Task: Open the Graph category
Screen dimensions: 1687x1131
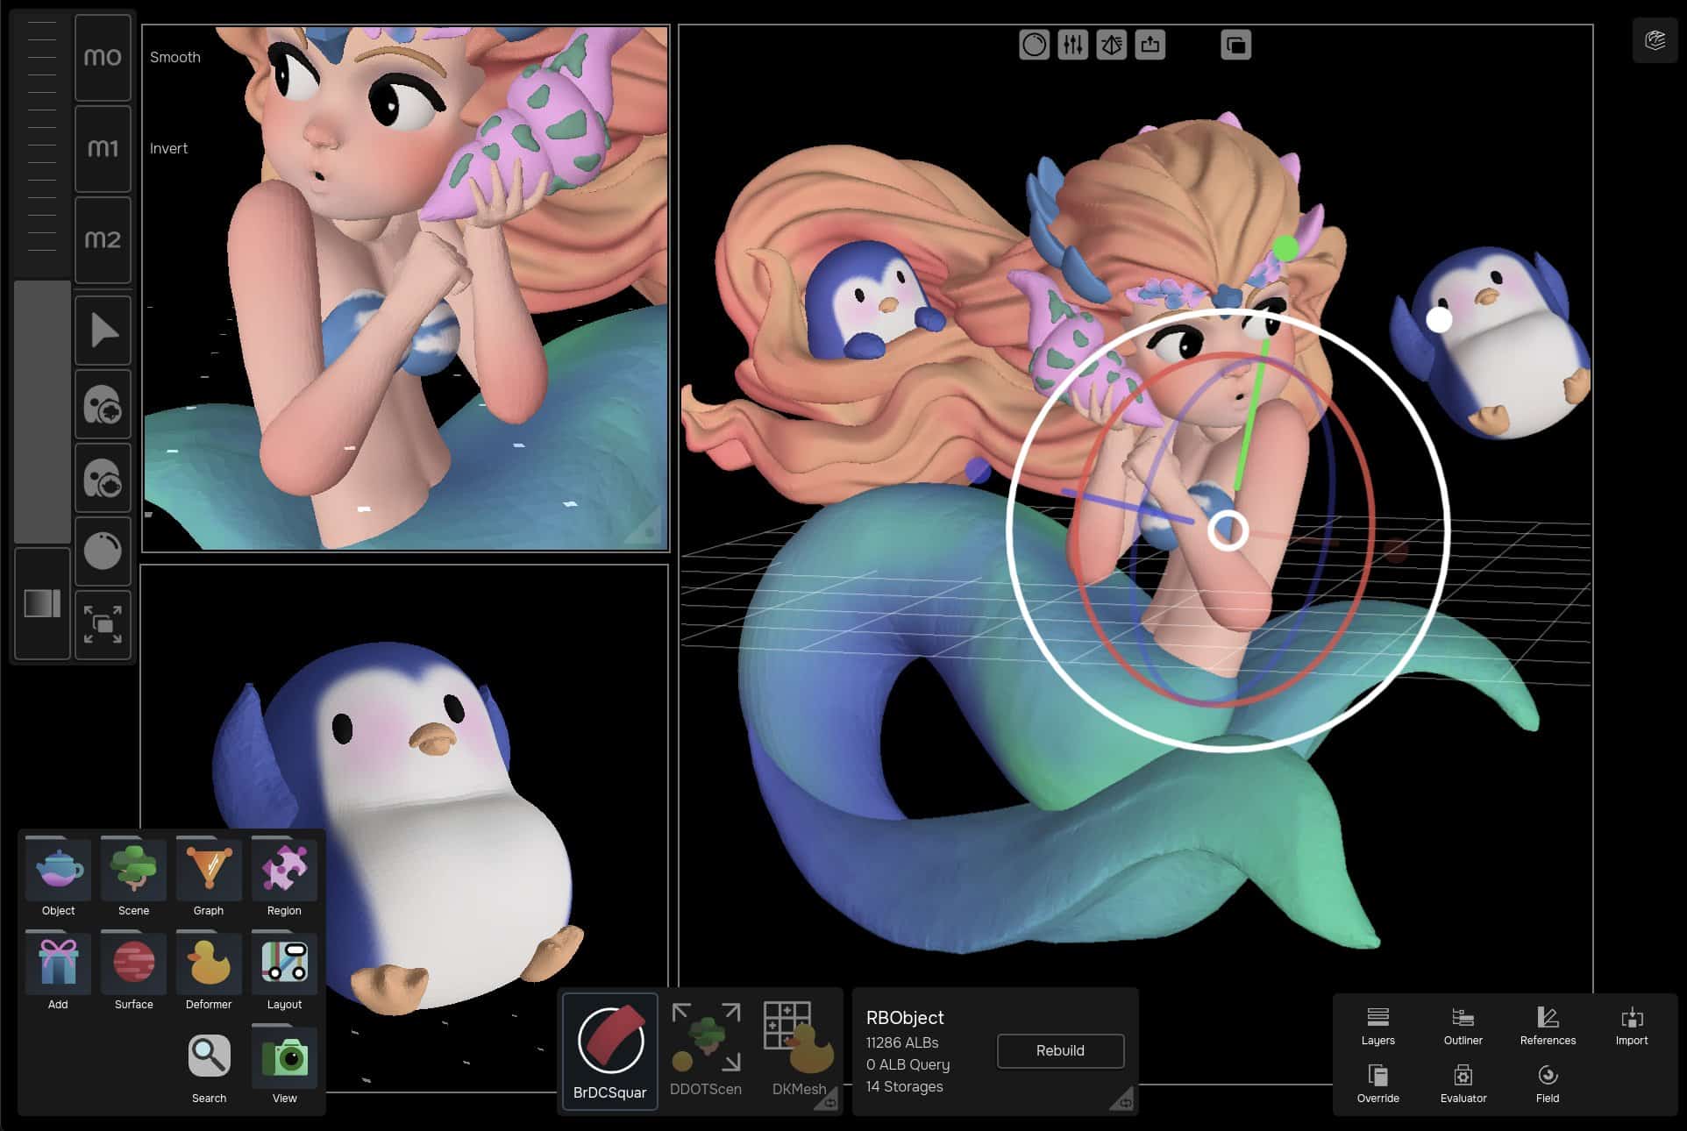Action: click(x=209, y=877)
